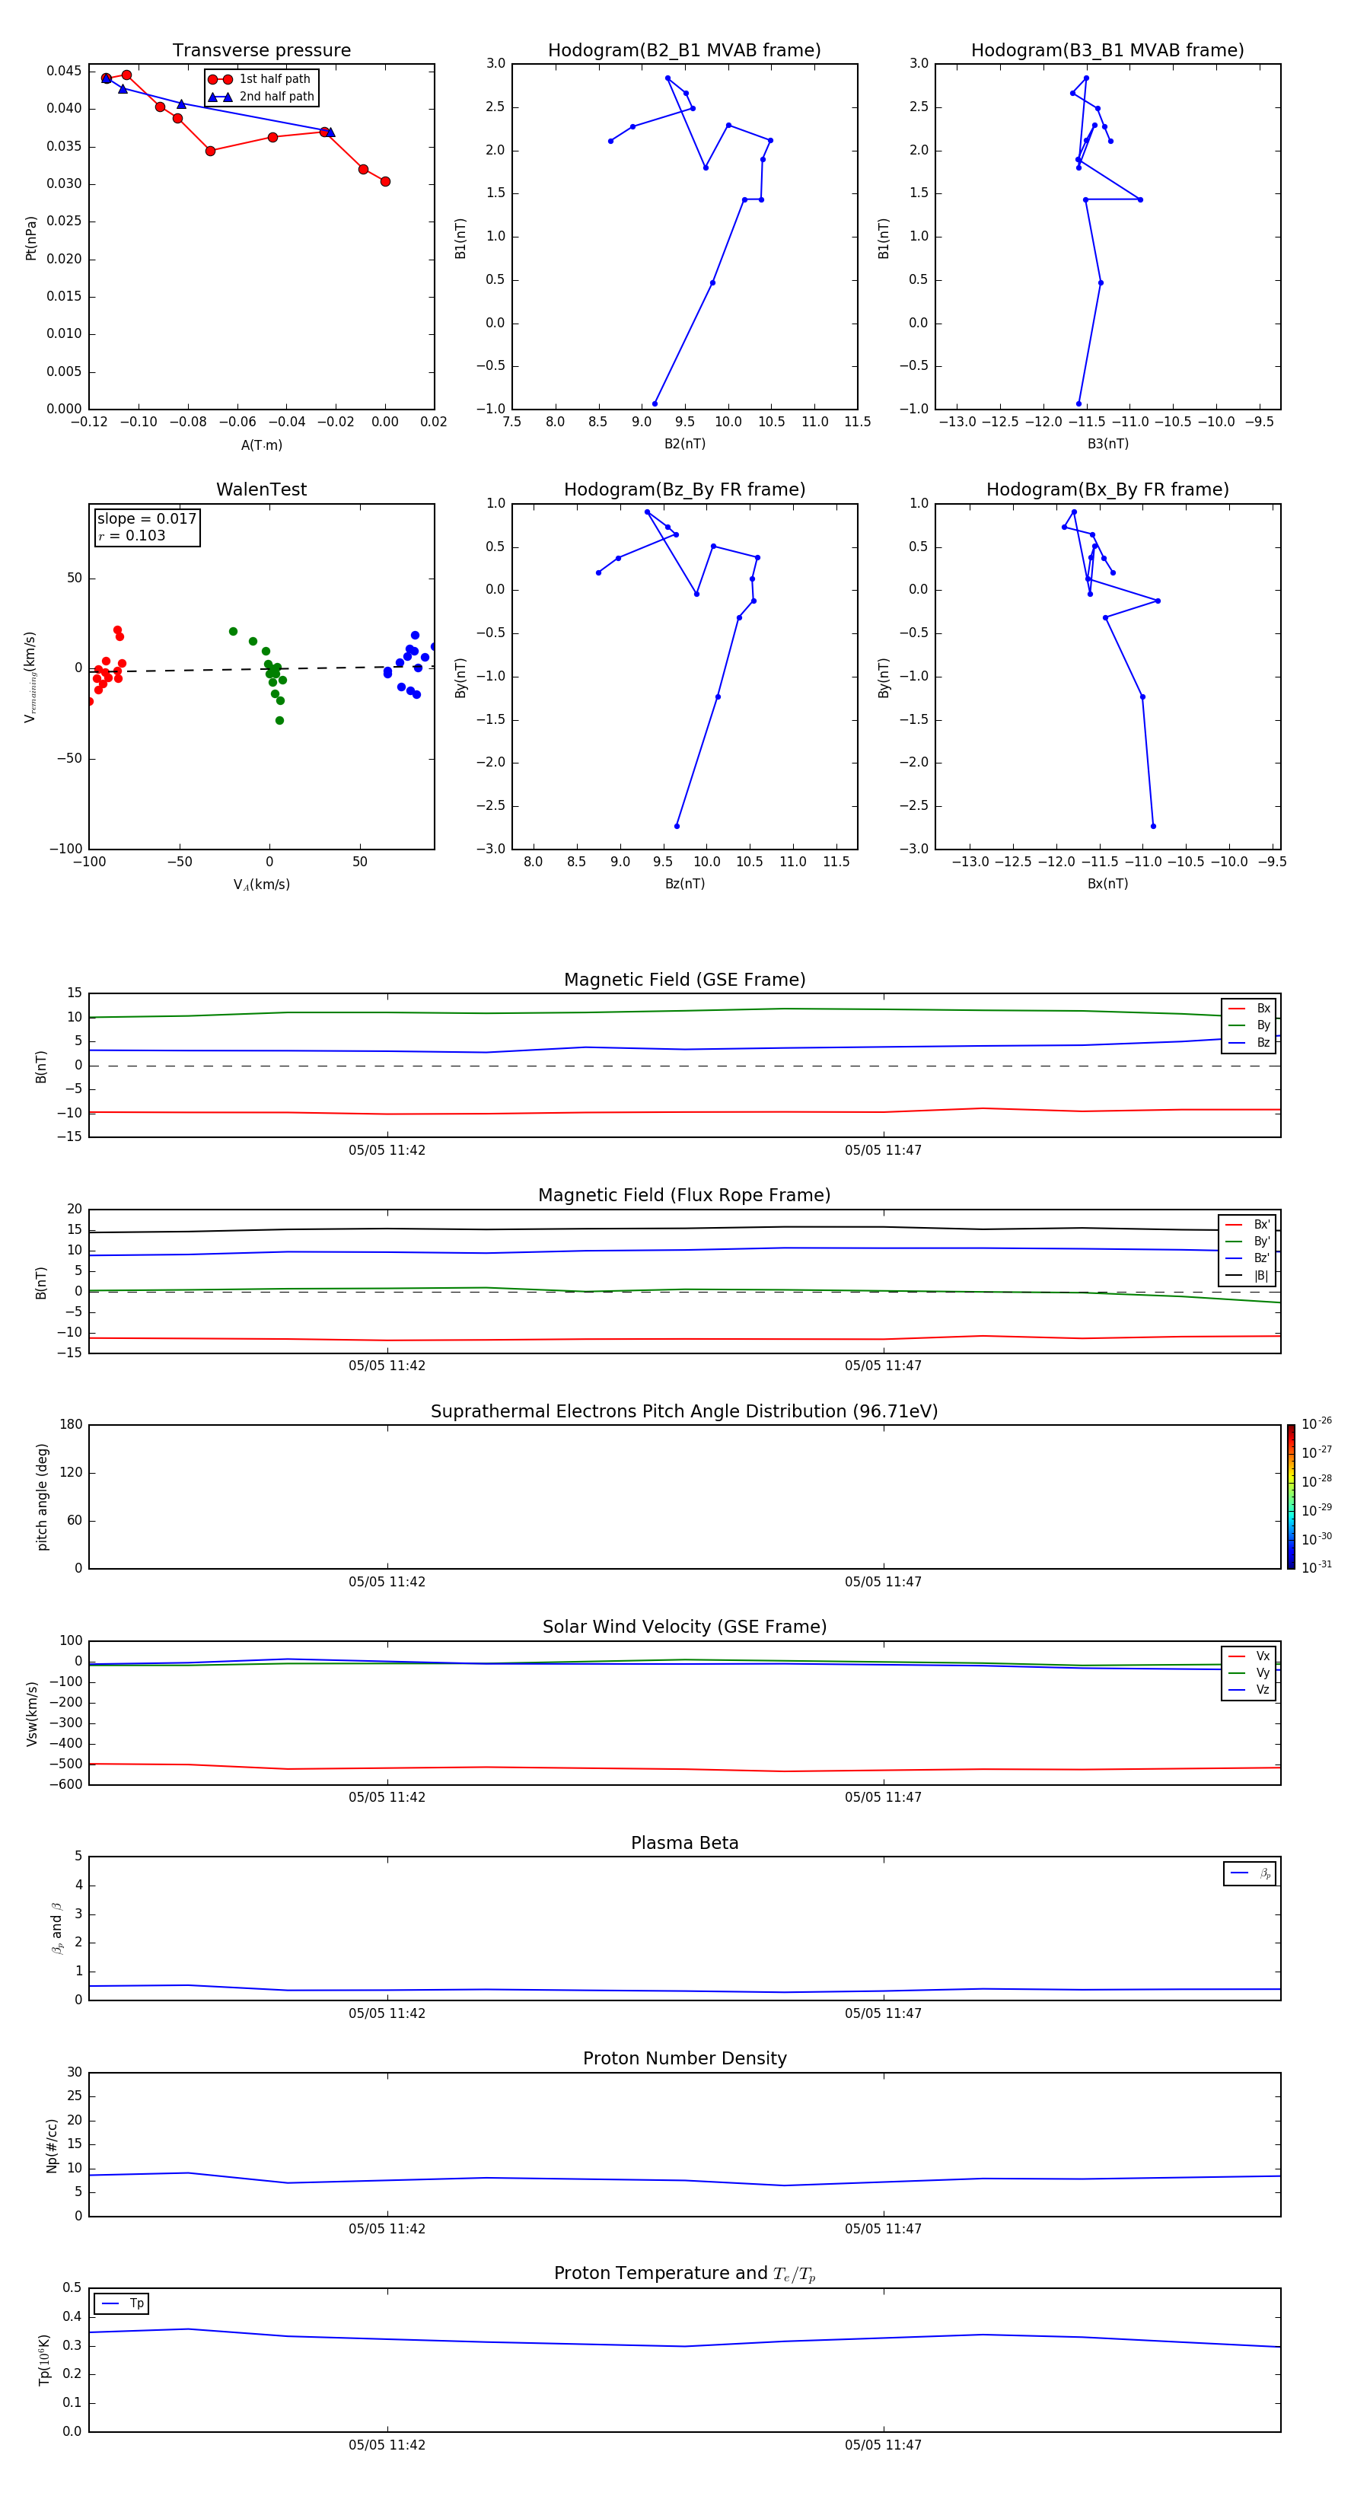Select 'By' in the GSE field legend
This screenshot has width=1370, height=2512.
pyautogui.click(x=1250, y=1025)
